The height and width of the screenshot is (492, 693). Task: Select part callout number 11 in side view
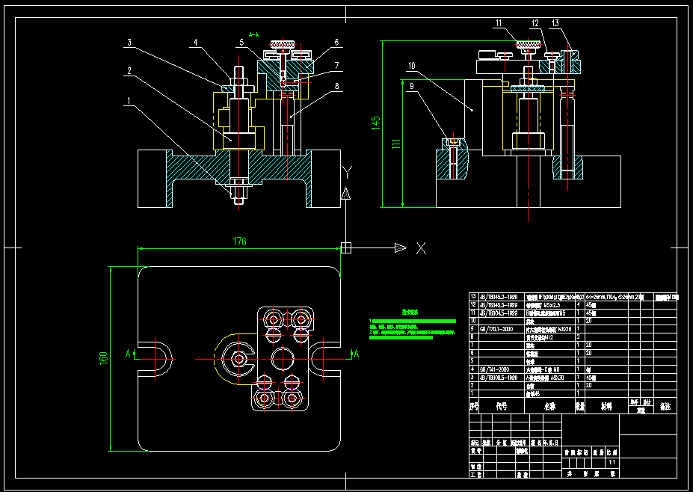tap(499, 23)
